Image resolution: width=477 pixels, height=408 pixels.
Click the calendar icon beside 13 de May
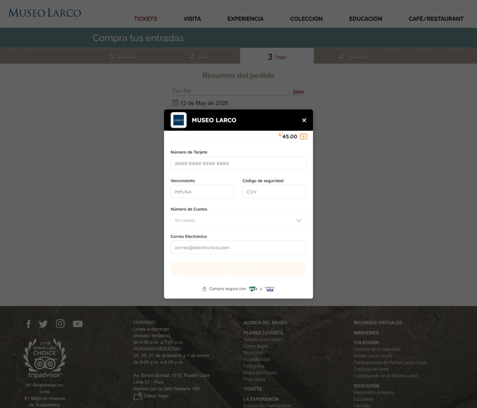pyautogui.click(x=176, y=103)
